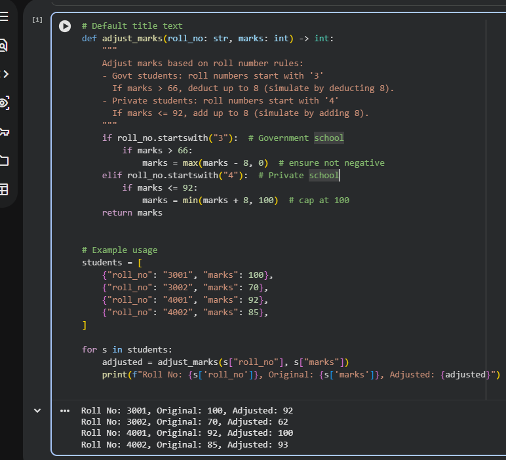Screen dimensions: 506x460
Task: Open the table of contents sidebar icon
Action: click(x=3, y=16)
